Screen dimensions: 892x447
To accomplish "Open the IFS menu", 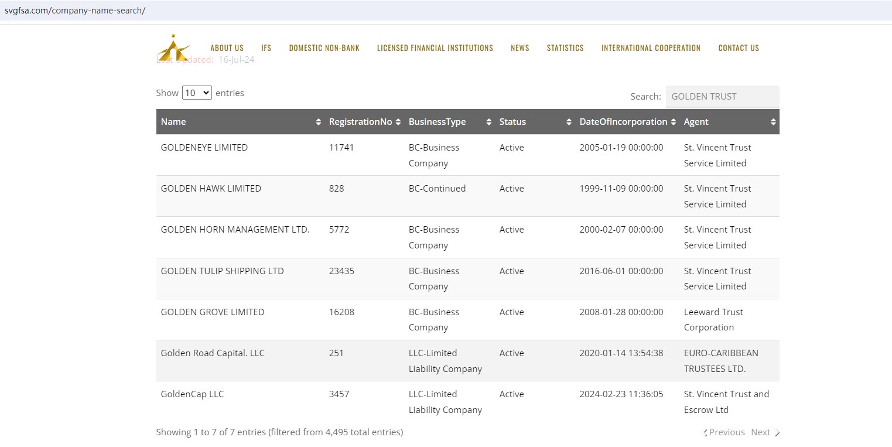I will (266, 48).
